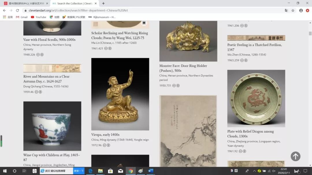The height and width of the screenshot is (175, 312).
Task: Select accession number text 1972.96
Action: click(x=96, y=145)
